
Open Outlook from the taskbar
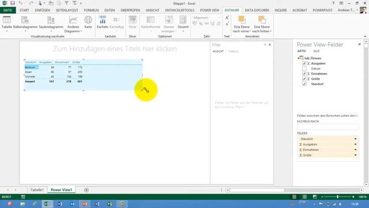coord(72,204)
